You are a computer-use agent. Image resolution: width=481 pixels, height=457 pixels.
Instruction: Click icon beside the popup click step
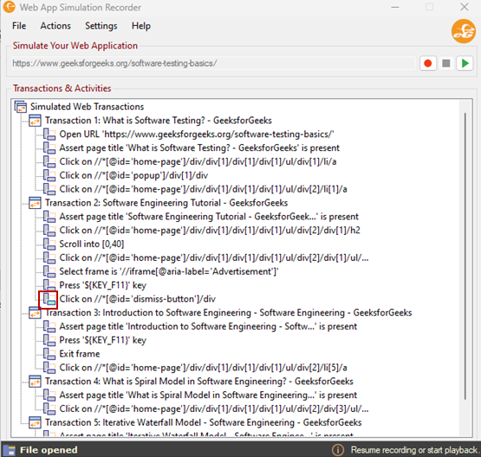click(49, 175)
